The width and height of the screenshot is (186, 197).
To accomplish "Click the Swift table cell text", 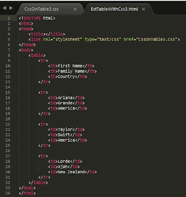I will (64, 135).
